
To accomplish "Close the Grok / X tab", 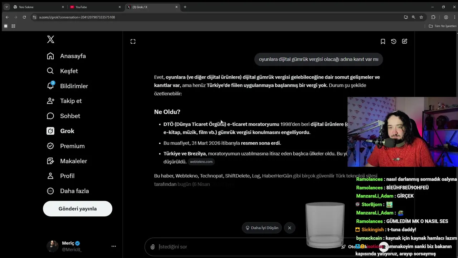I will pyautogui.click(x=176, y=7).
